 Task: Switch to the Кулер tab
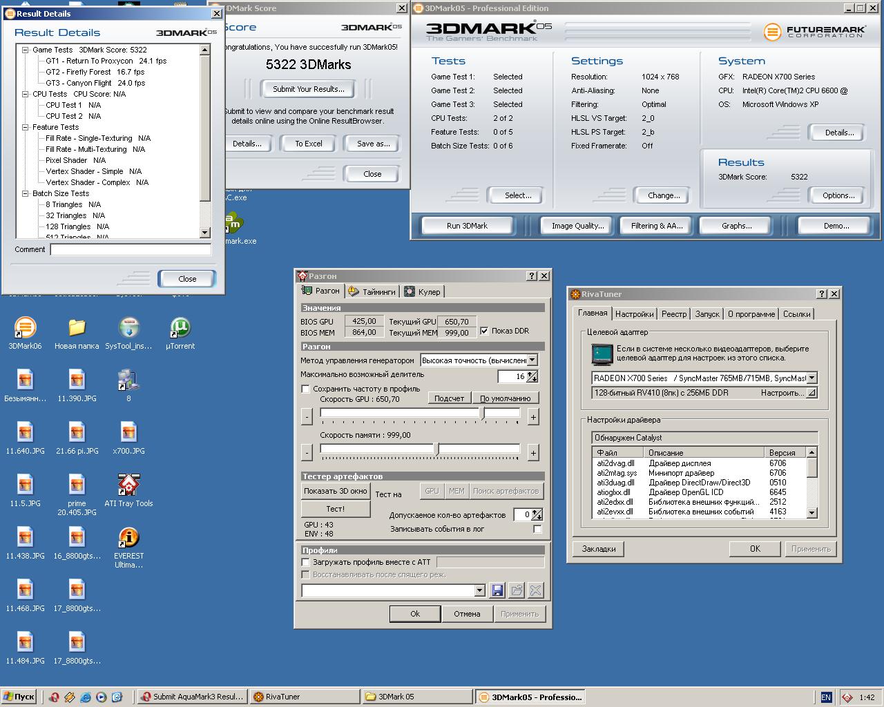(422, 291)
